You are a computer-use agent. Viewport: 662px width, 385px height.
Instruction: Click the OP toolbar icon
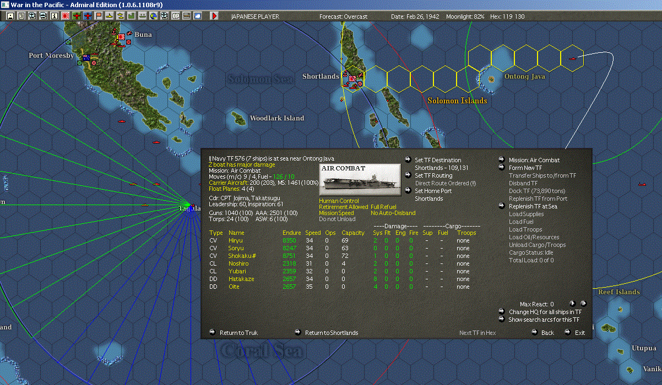click(176, 16)
